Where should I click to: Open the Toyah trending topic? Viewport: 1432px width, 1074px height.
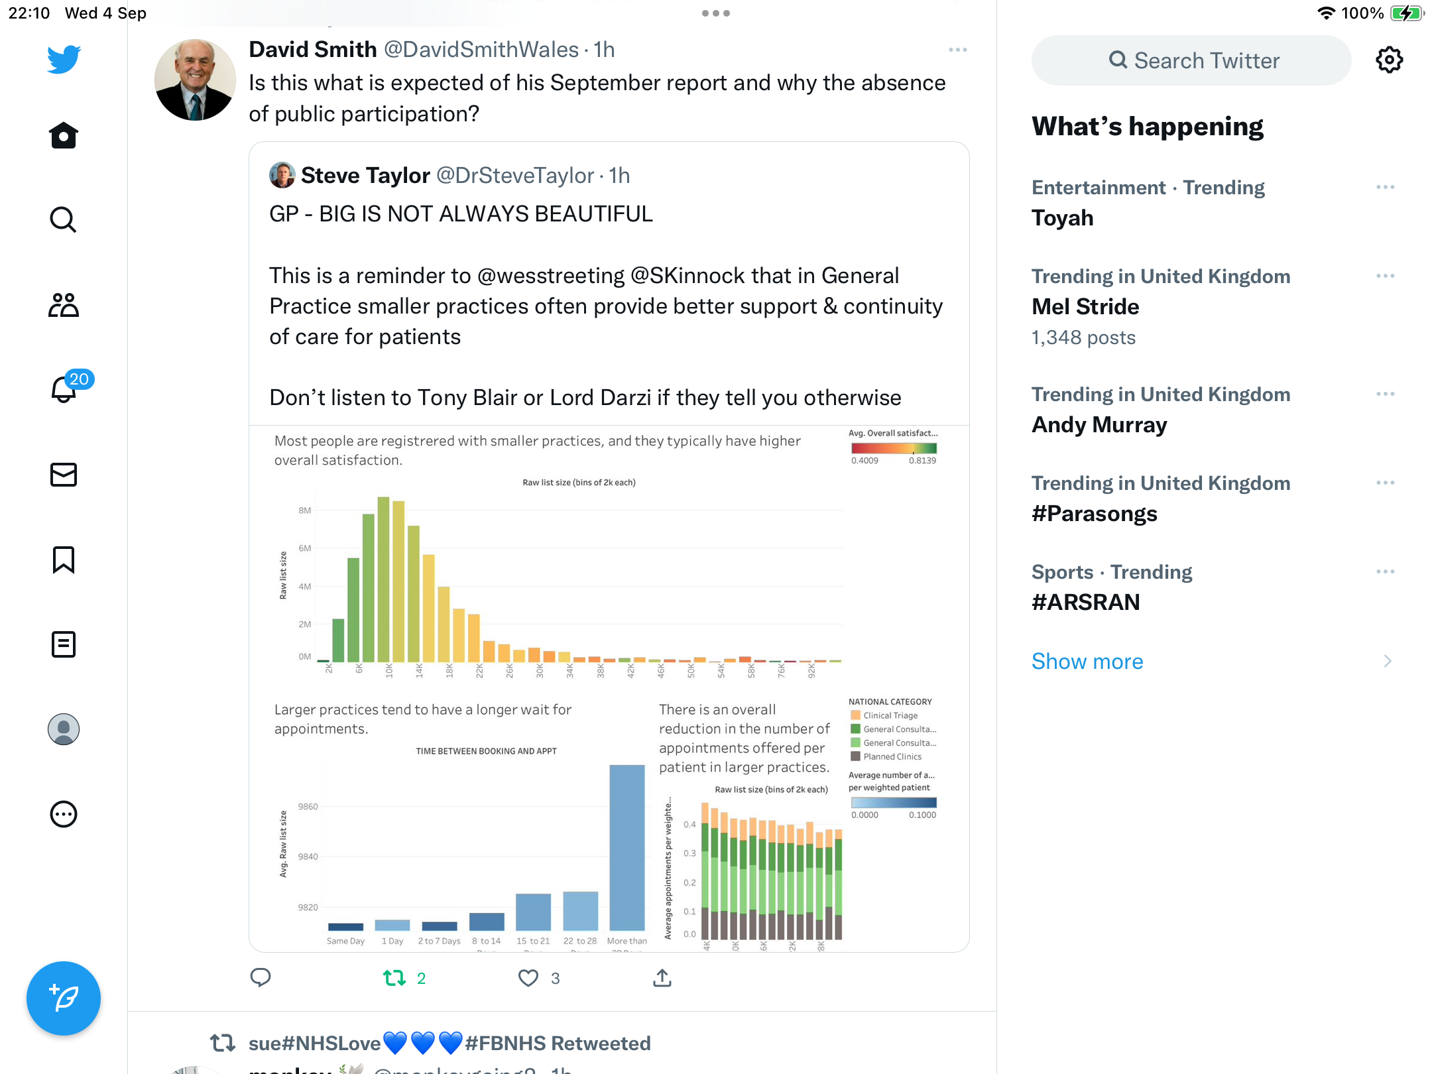[x=1062, y=217]
